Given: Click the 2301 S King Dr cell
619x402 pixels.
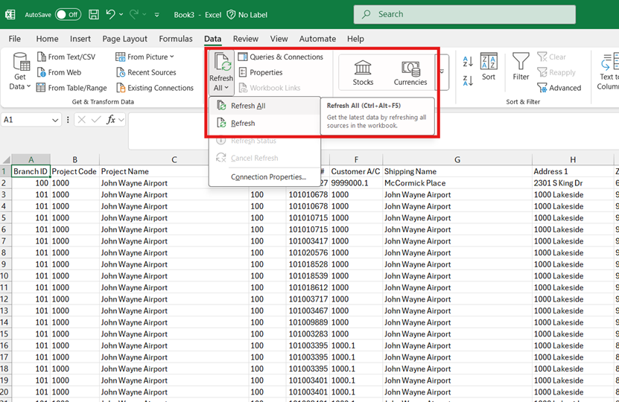Looking at the screenshot, I should 573,183.
